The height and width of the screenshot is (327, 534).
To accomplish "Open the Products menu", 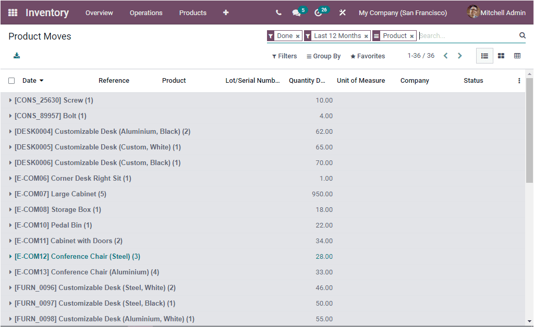I will click(192, 12).
